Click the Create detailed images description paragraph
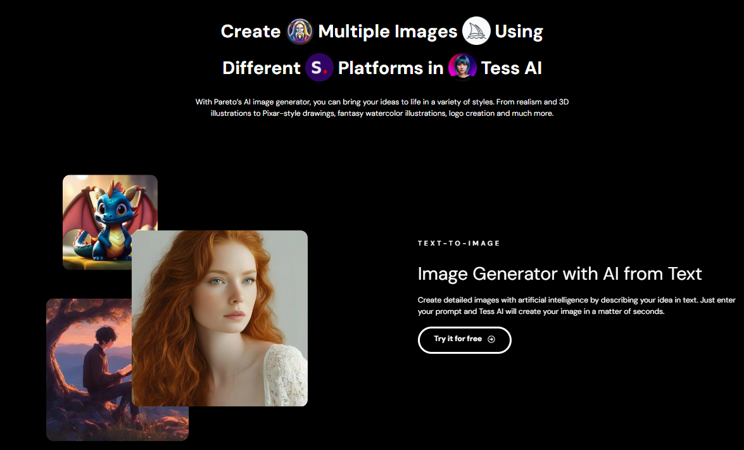 576,306
